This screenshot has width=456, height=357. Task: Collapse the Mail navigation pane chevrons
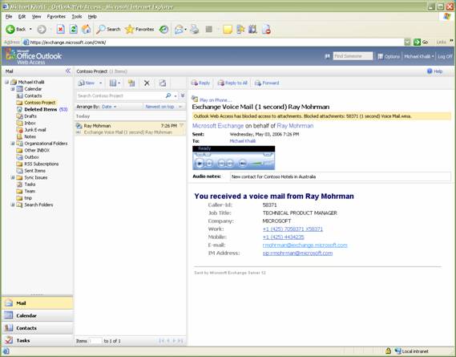pos(68,71)
